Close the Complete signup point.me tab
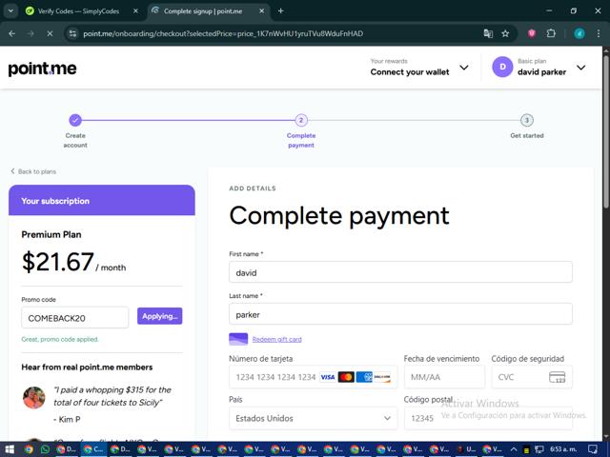The height and width of the screenshot is (457, 610). tap(262, 11)
